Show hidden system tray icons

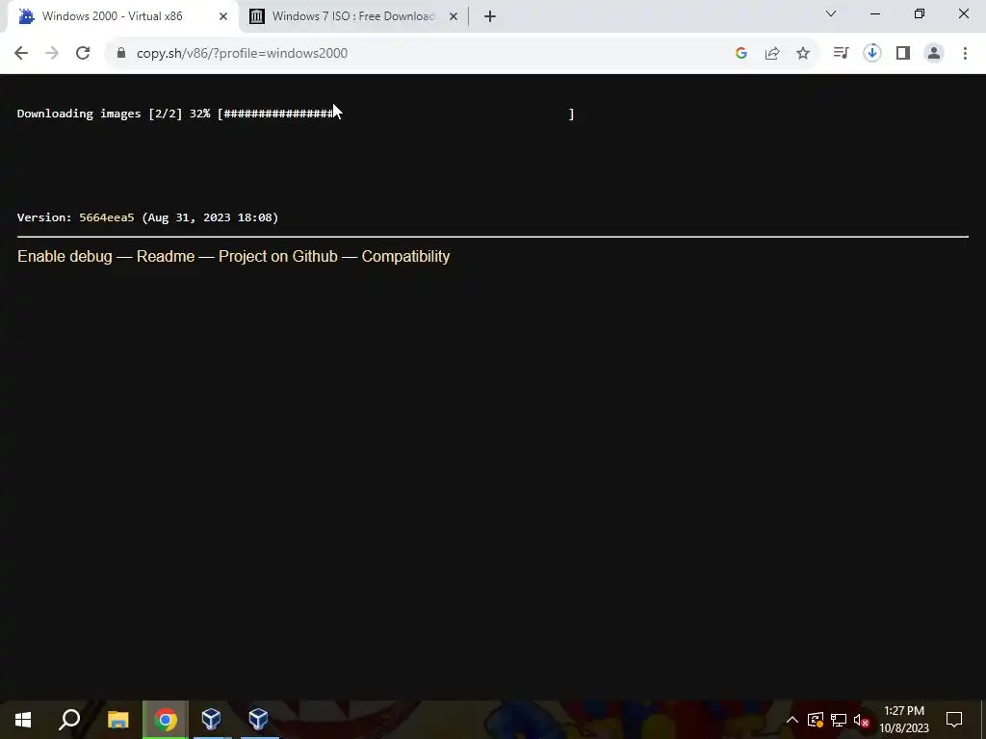pos(792,720)
